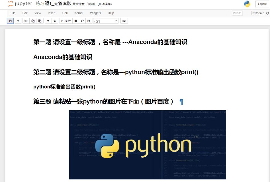Copy selected cells icon
The height and width of the screenshot is (182, 270).
point(33,21)
